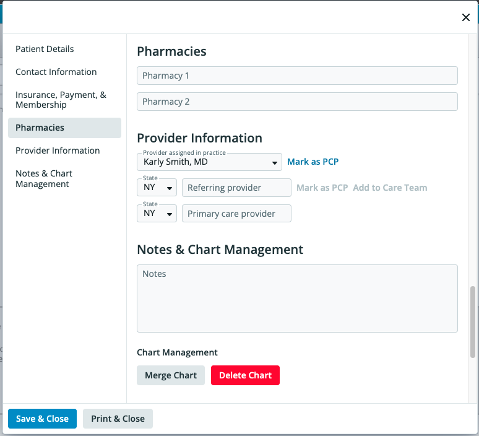Go to Contact Information section
Screen dimensions: 479x436
point(56,72)
